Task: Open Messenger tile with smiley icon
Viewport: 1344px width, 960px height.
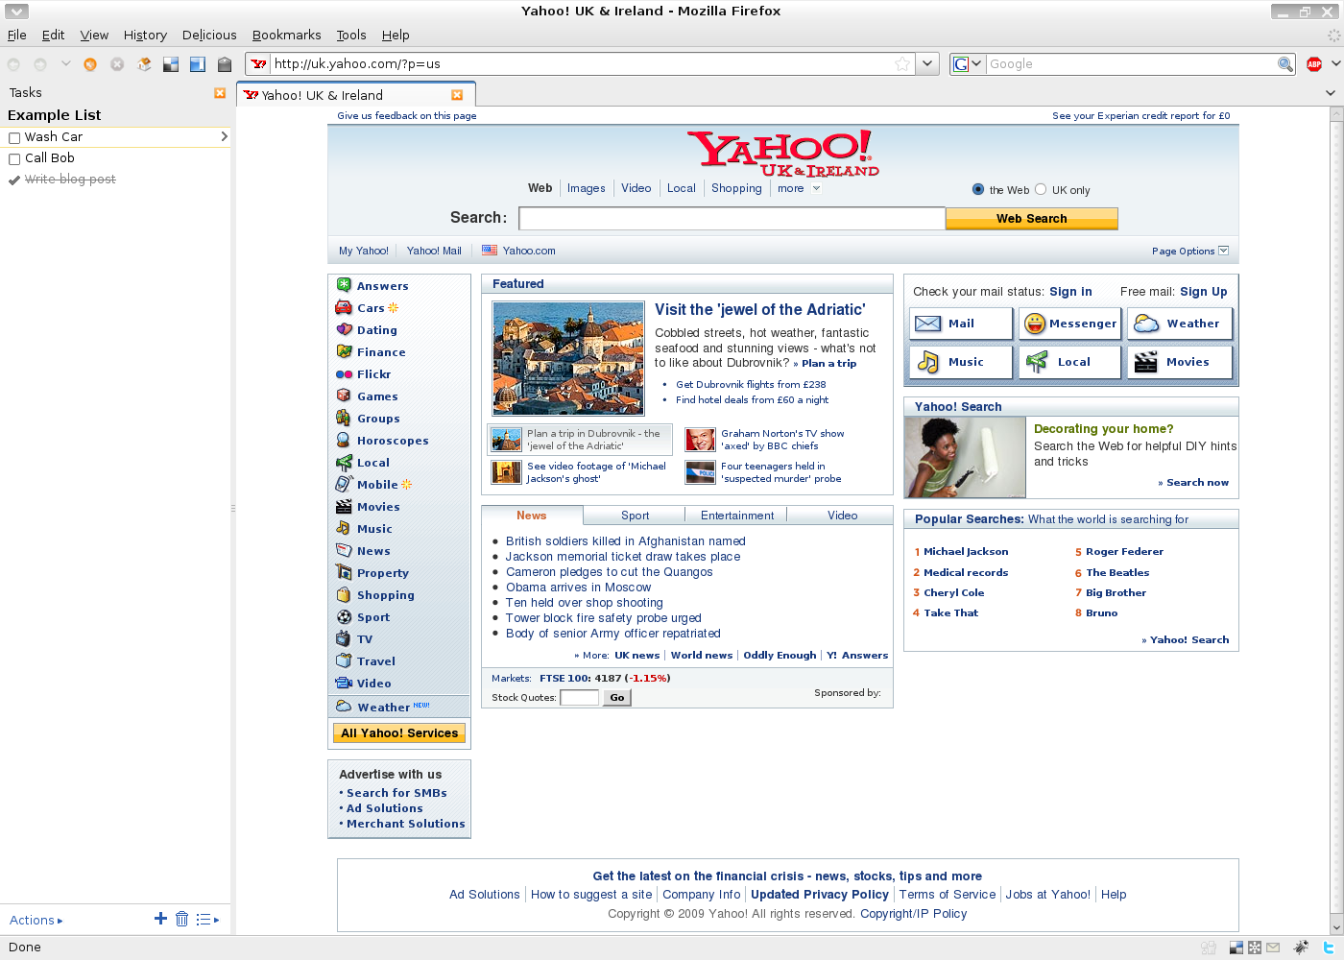Action: (1069, 324)
